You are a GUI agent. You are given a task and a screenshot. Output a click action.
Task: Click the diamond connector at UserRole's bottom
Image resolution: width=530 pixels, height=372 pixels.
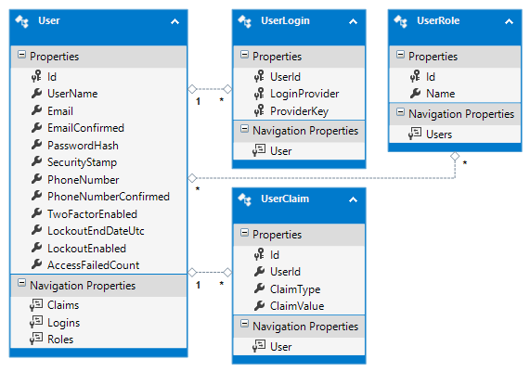coord(455,156)
